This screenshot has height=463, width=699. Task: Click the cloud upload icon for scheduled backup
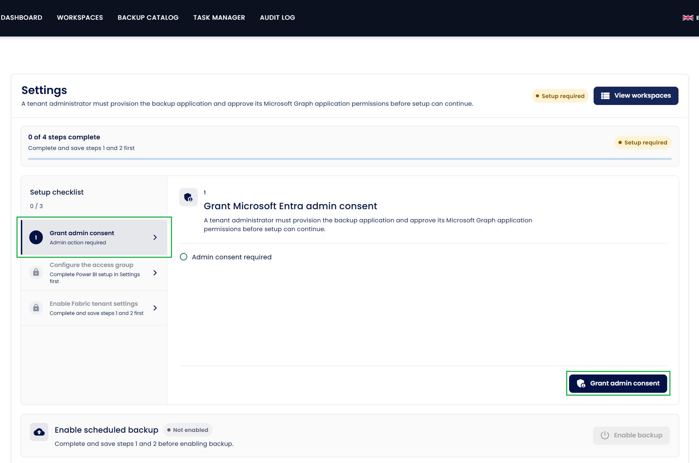(39, 432)
